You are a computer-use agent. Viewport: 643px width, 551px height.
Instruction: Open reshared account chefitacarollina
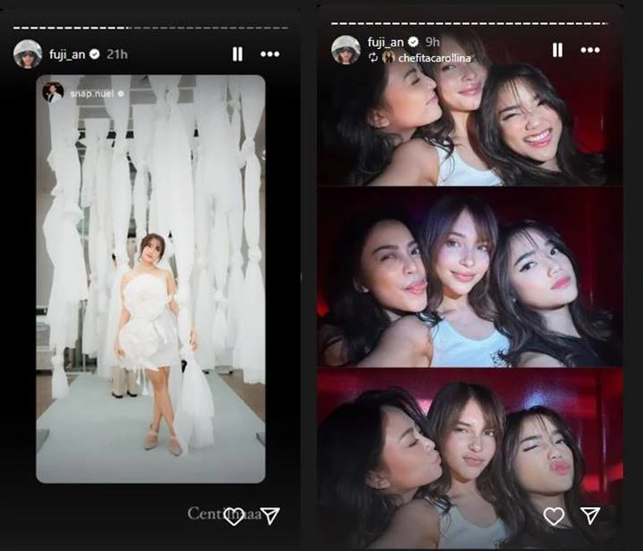click(x=434, y=58)
